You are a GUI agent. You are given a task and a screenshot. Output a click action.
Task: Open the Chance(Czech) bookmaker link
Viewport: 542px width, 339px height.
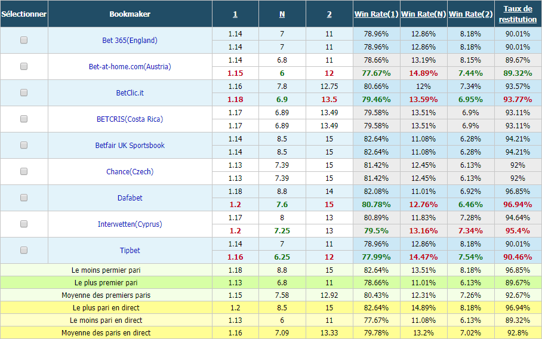130,172
